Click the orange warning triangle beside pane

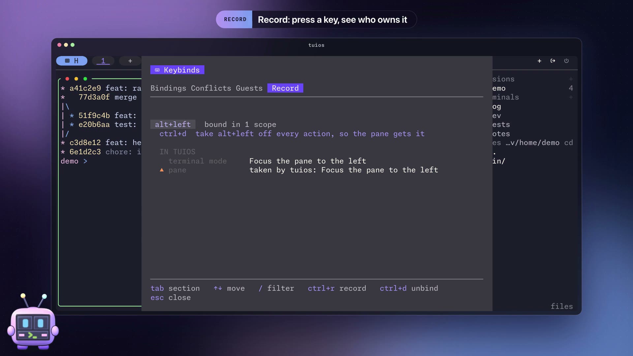coord(162,170)
